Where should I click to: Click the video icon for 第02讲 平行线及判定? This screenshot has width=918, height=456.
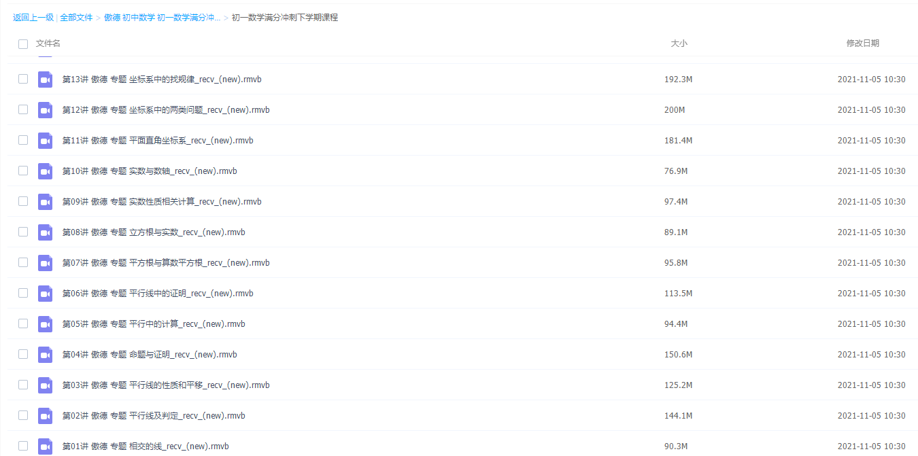pyautogui.click(x=45, y=415)
